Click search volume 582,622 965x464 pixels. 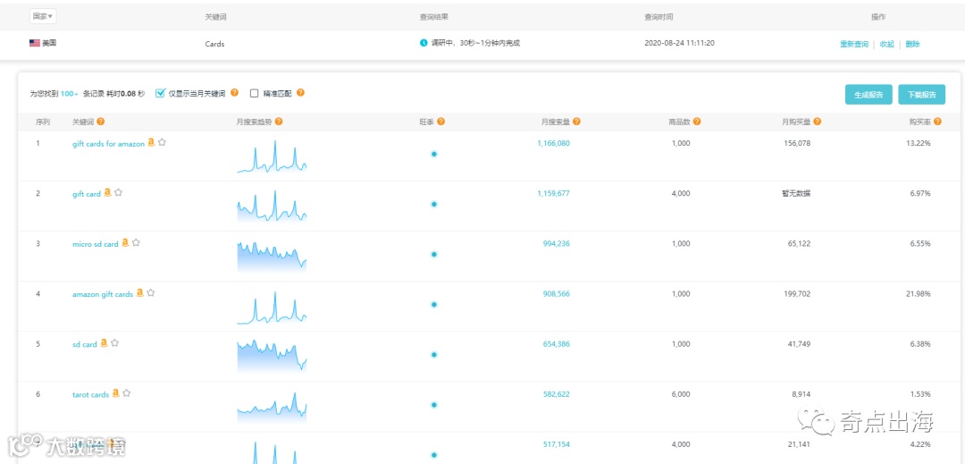(557, 394)
